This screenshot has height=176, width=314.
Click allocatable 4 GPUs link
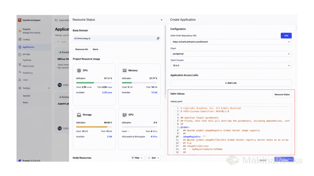point(154,137)
